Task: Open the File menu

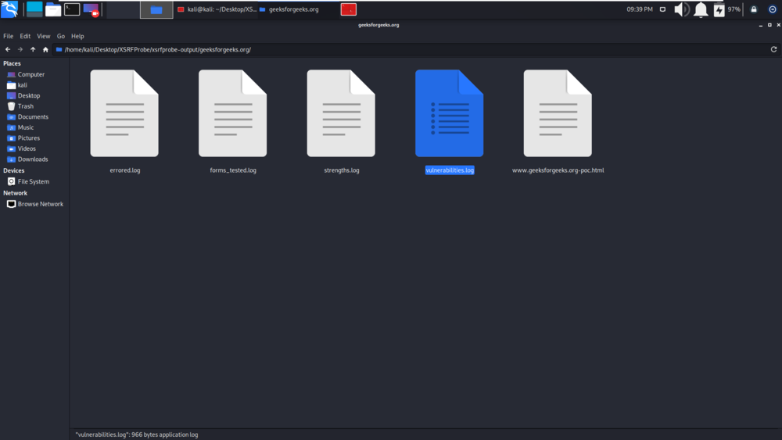Action: coord(8,36)
